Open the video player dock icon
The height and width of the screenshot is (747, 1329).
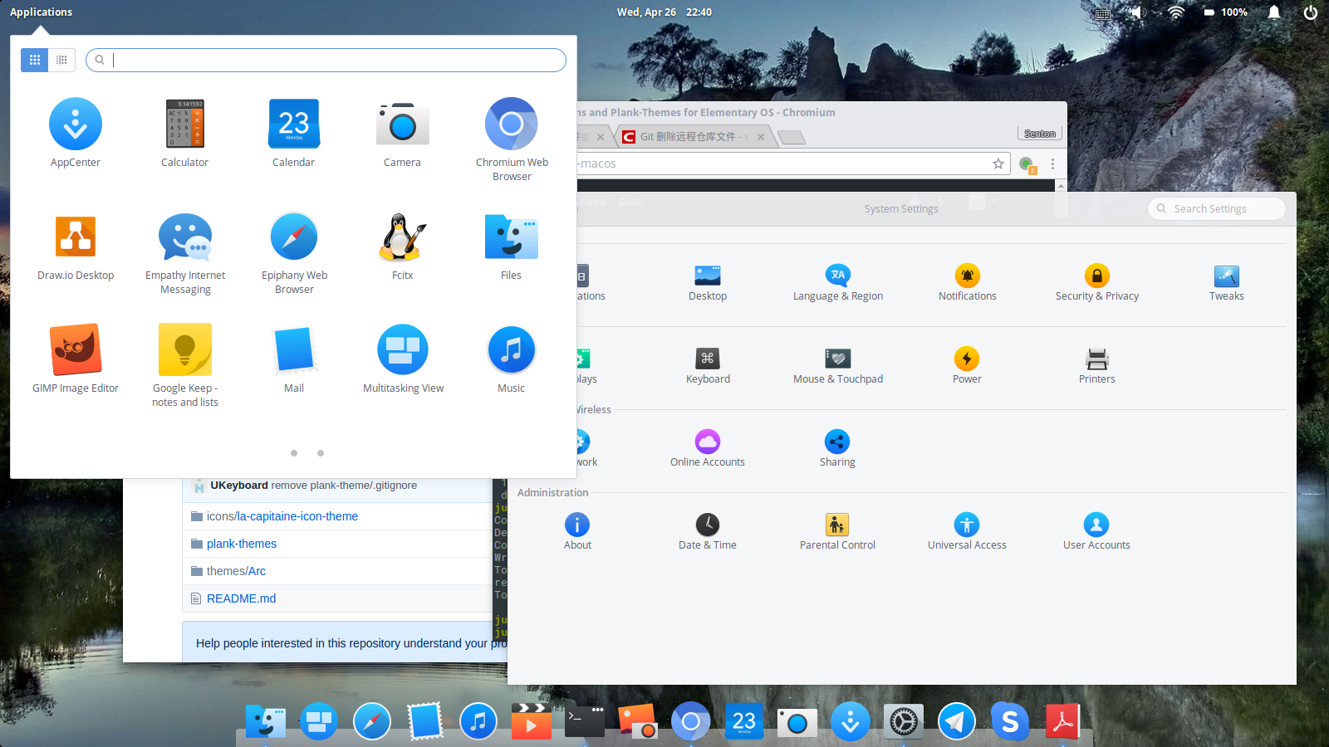[531, 720]
